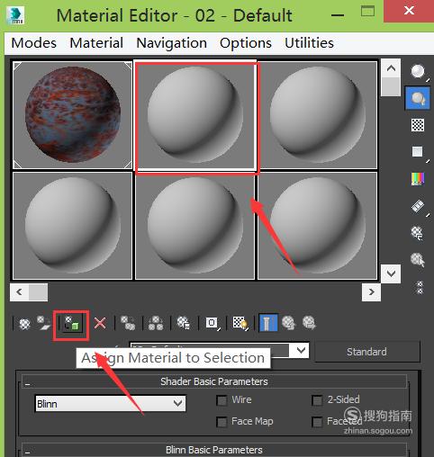Click the Make Material Copy icon
The width and height of the screenshot is (434, 457).
(x=128, y=323)
